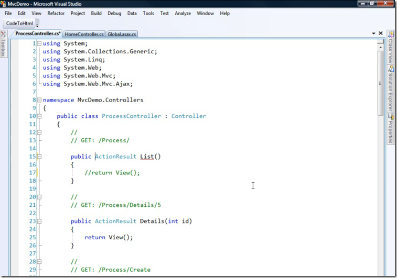Click the '// GET: /Process/Details/5' comment
This screenshot has width=397, height=278.
[x=116, y=205]
